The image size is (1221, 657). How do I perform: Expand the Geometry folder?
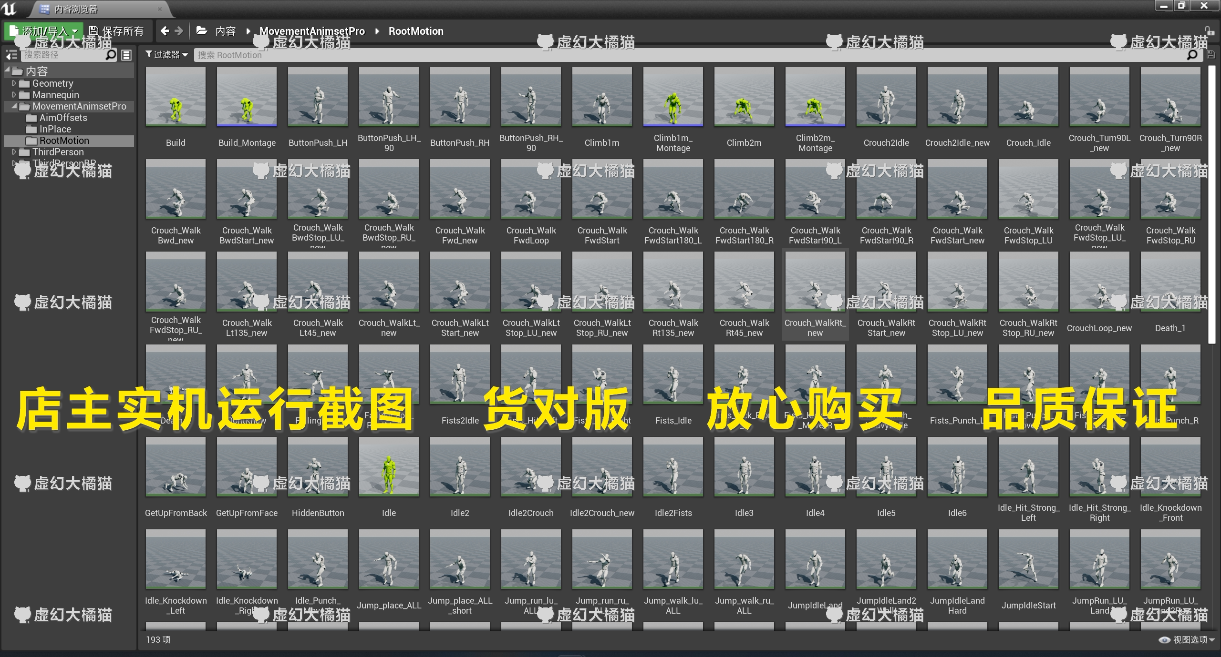[x=14, y=83]
